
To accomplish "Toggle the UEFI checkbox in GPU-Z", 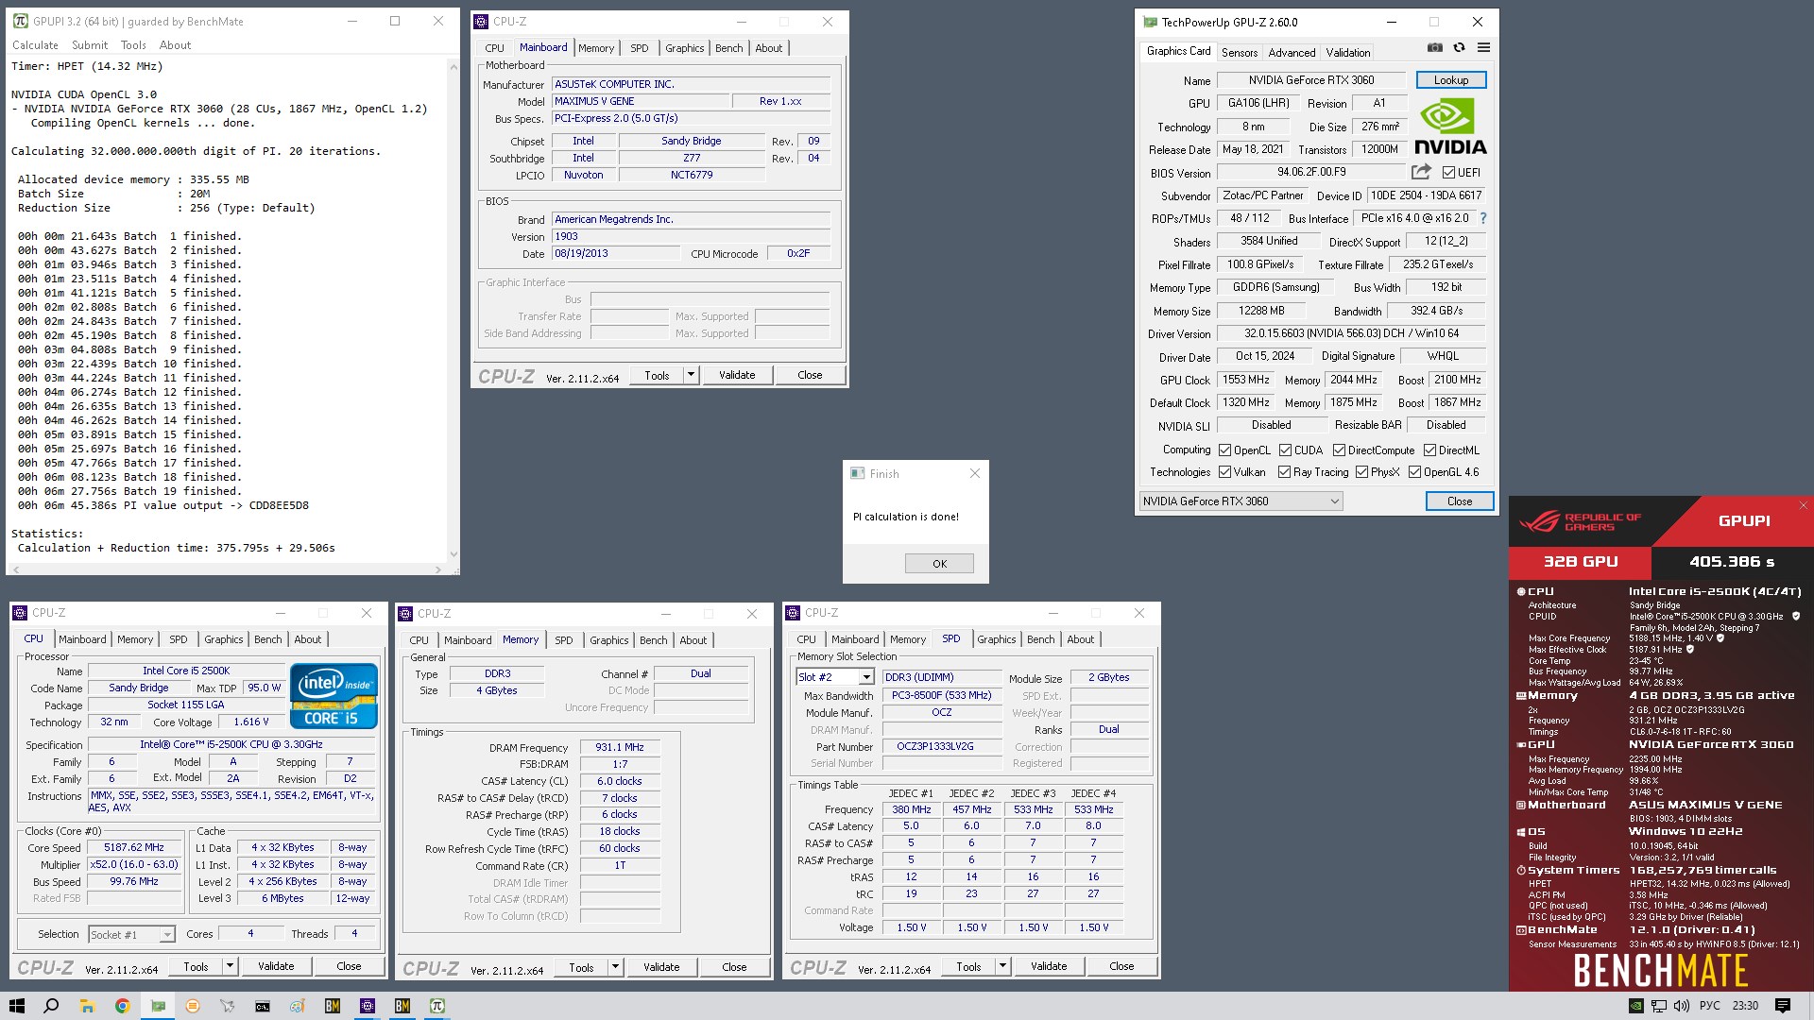I will 1448,173.
